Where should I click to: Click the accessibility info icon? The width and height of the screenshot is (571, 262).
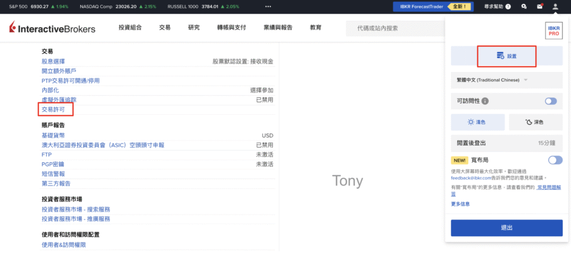(485, 101)
